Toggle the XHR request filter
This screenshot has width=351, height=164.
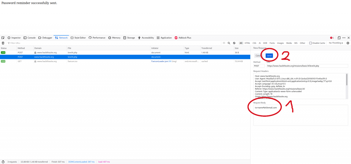point(265,43)
